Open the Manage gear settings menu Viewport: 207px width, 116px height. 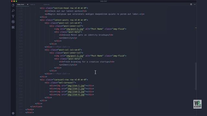pyautogui.click(x=13, y=113)
